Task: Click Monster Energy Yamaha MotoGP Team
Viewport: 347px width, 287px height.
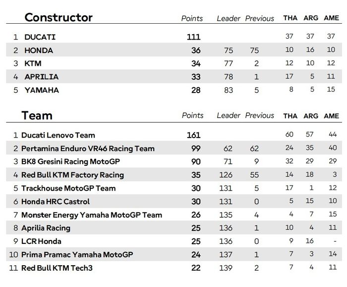Action: pyautogui.click(x=92, y=215)
